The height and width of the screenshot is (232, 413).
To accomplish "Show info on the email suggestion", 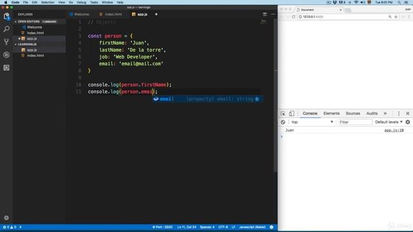I will (x=257, y=99).
